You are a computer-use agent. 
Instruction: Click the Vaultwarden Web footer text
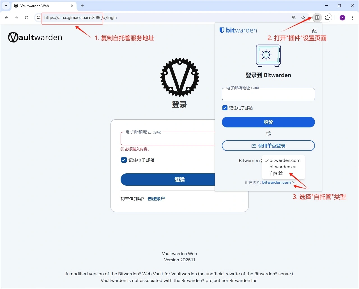pyautogui.click(x=179, y=254)
